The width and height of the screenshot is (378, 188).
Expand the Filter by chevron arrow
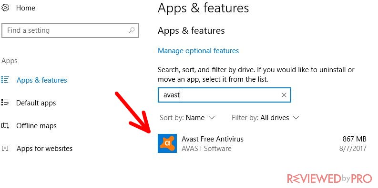pyautogui.click(x=296, y=118)
